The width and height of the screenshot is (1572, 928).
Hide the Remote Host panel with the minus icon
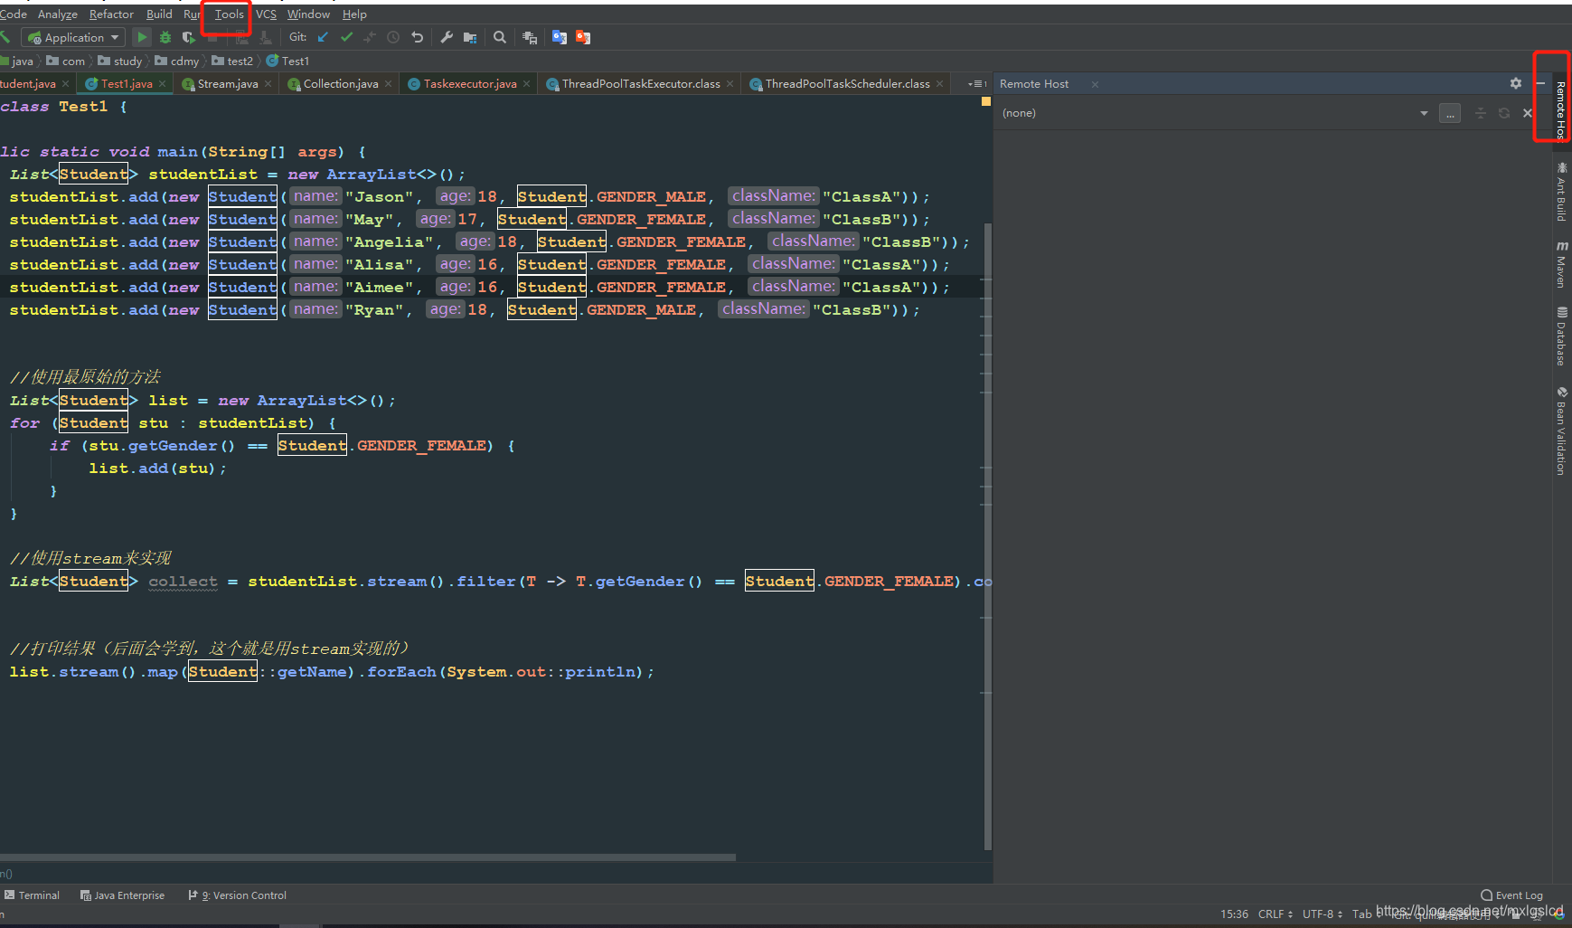(x=1541, y=83)
